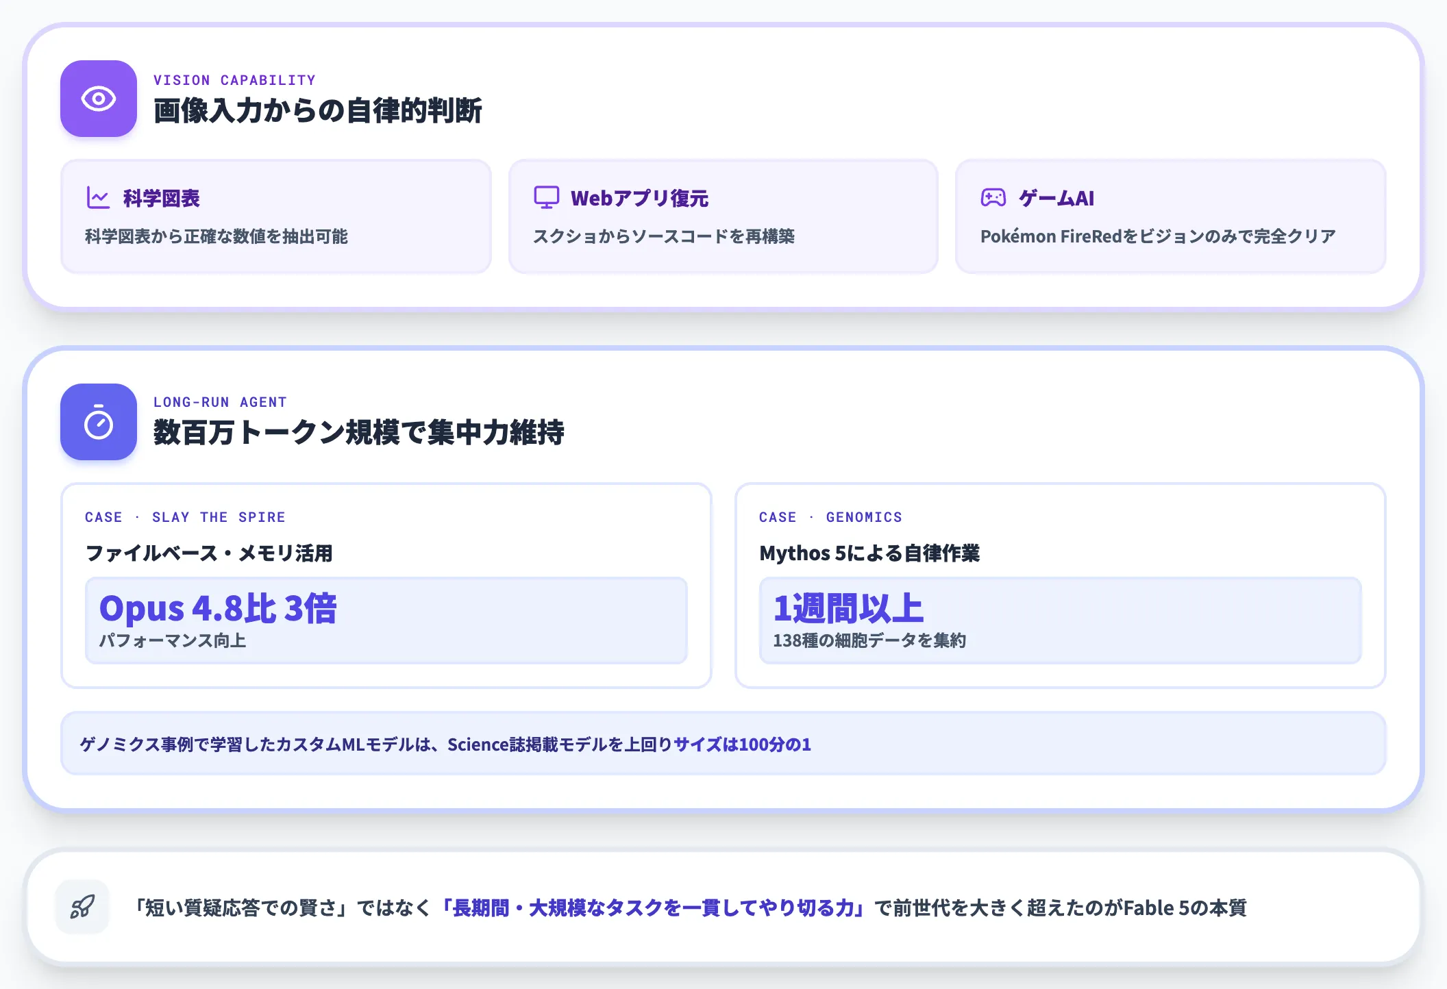The height and width of the screenshot is (989, 1447).
Task: Click the heading 画像入力からの自律的判断
Action: (x=318, y=111)
